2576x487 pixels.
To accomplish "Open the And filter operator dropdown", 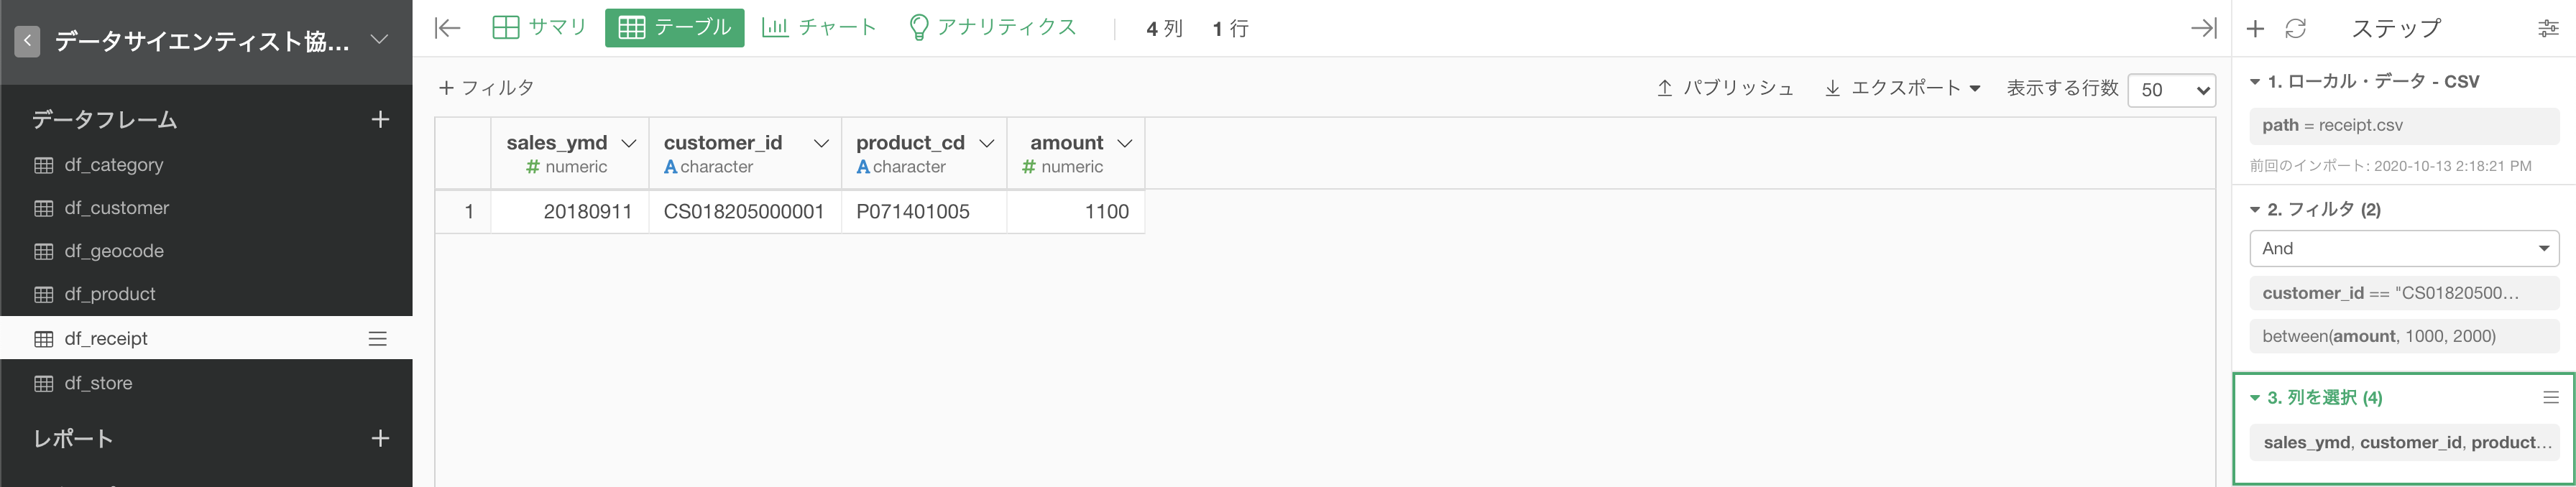I will point(2404,249).
